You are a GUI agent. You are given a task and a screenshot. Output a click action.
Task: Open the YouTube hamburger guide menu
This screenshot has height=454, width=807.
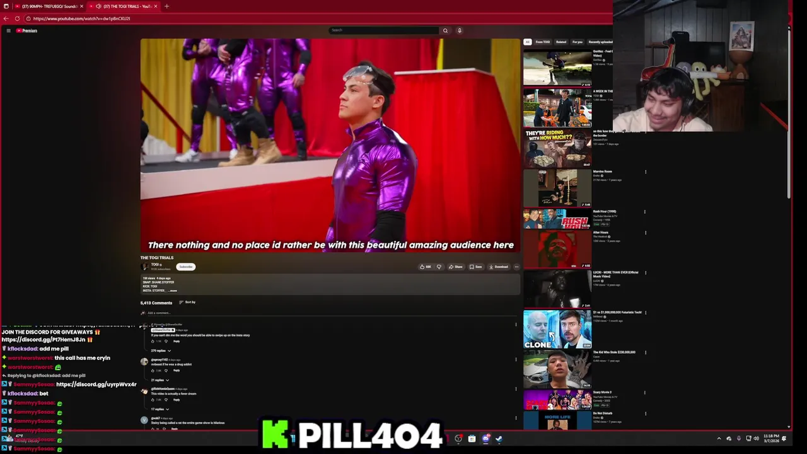[x=8, y=30]
